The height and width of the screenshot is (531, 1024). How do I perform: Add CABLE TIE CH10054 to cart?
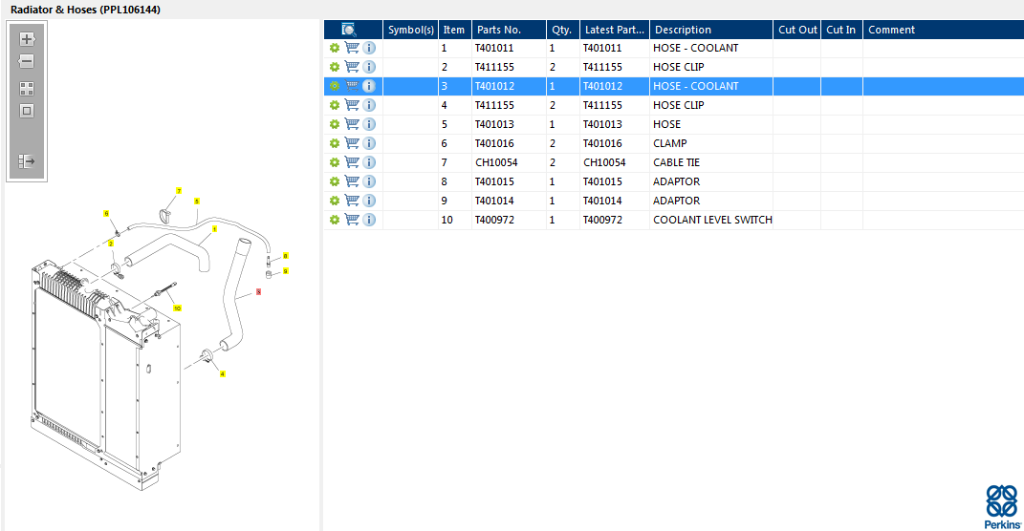(352, 162)
